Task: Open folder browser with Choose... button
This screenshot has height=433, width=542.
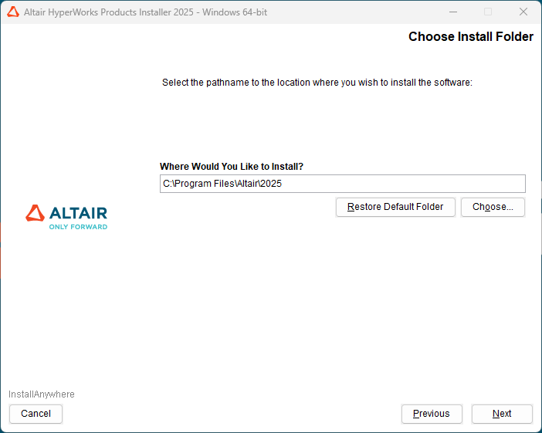Action: tap(493, 207)
